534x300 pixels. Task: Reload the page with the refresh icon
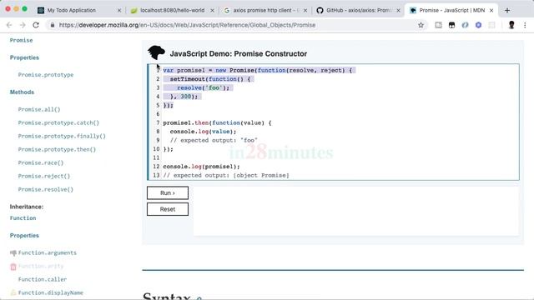point(36,25)
